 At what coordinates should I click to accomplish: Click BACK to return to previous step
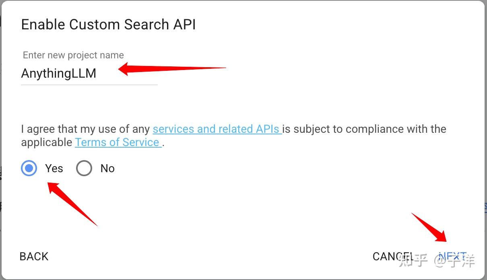point(34,256)
